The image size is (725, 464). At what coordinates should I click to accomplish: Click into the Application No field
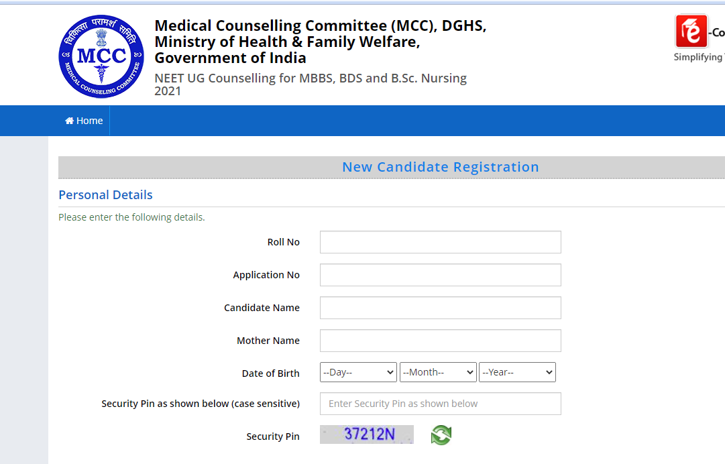(x=440, y=275)
